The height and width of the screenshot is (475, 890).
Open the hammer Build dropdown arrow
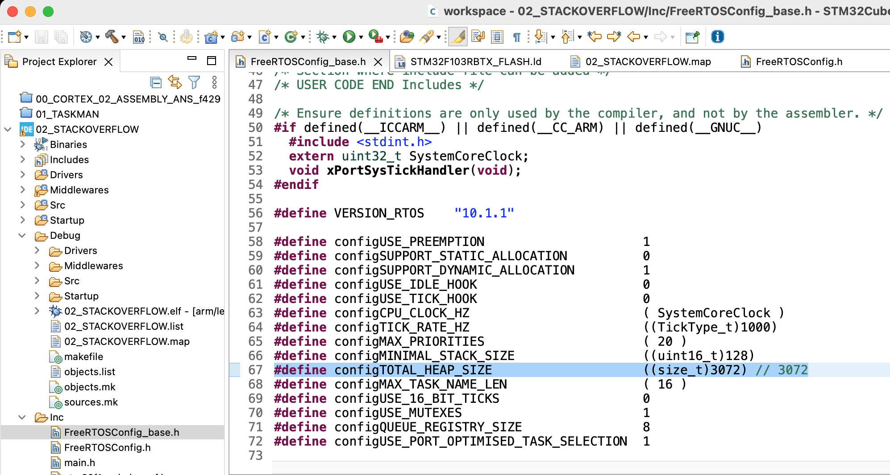(124, 37)
